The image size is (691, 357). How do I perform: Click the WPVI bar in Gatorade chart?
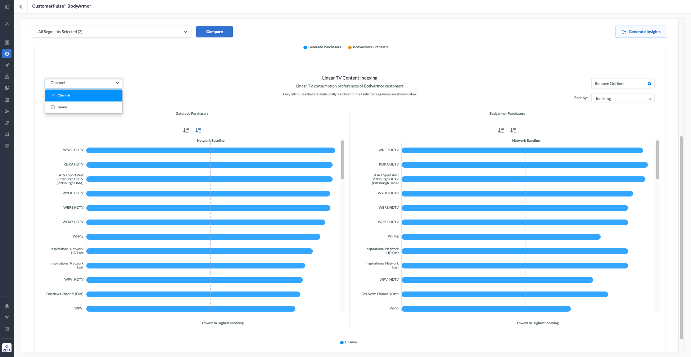191,309
